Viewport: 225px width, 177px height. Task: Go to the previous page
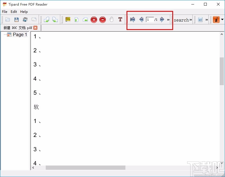(141, 19)
